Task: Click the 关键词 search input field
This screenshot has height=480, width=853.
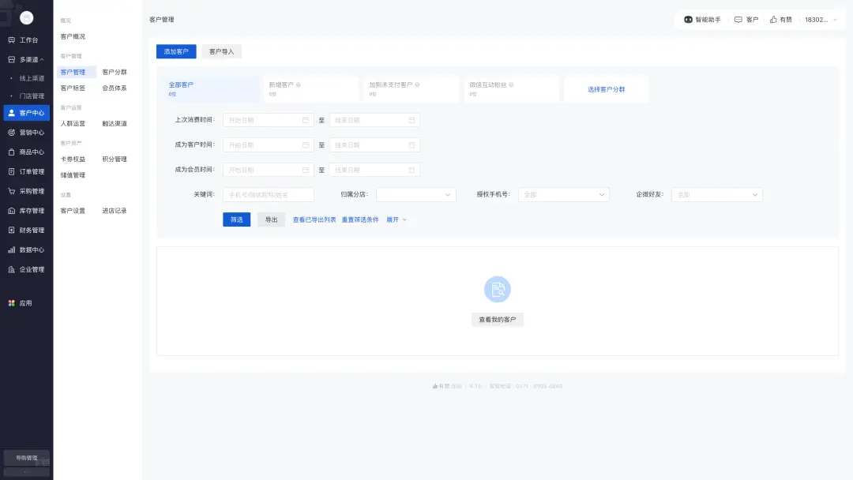Action: click(x=268, y=194)
